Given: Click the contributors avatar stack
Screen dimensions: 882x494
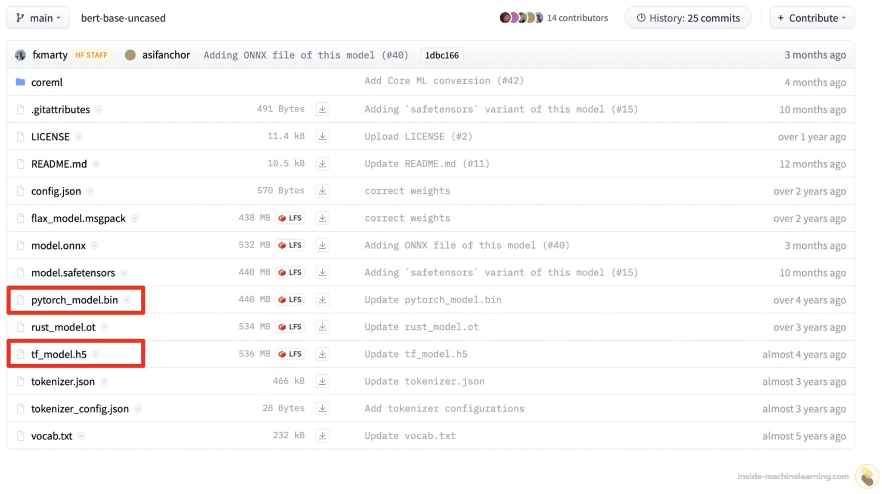Looking at the screenshot, I should (x=521, y=18).
